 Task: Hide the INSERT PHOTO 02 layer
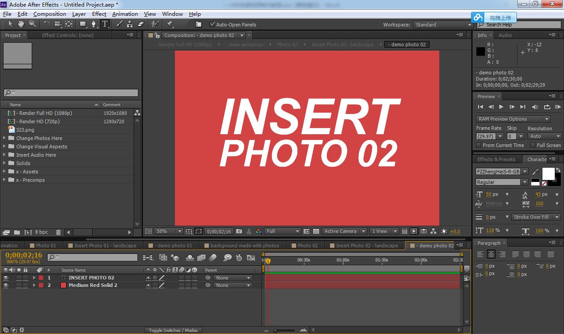click(6, 278)
